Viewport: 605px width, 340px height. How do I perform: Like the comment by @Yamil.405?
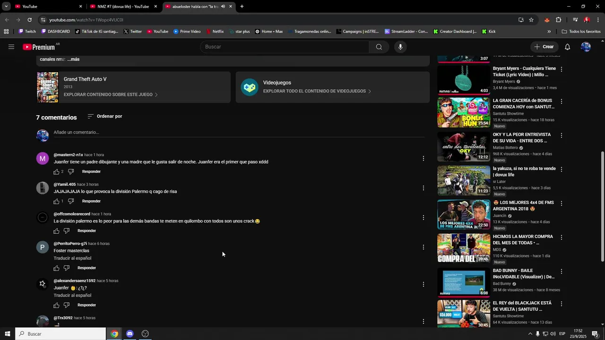coord(56,201)
